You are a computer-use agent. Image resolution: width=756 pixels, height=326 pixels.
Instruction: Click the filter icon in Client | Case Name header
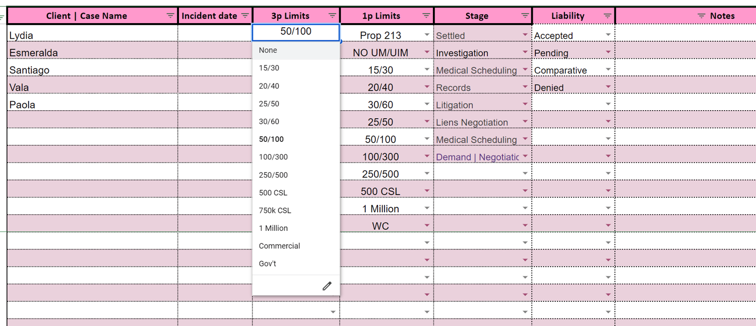click(x=170, y=16)
